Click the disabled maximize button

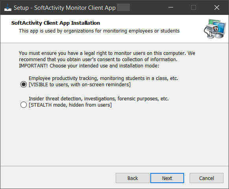pos(194,7)
